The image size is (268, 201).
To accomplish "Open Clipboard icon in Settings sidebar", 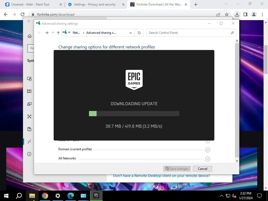I will click(x=29, y=129).
